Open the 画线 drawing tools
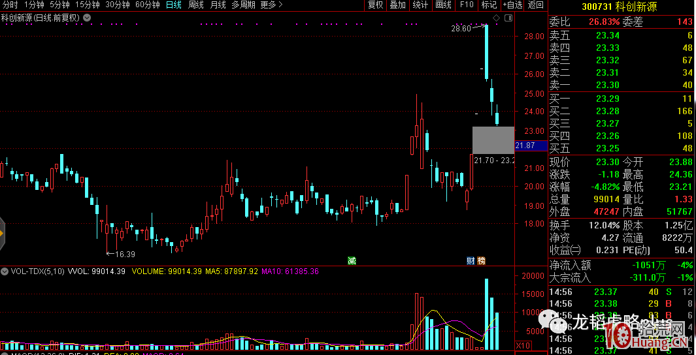 [x=444, y=5]
